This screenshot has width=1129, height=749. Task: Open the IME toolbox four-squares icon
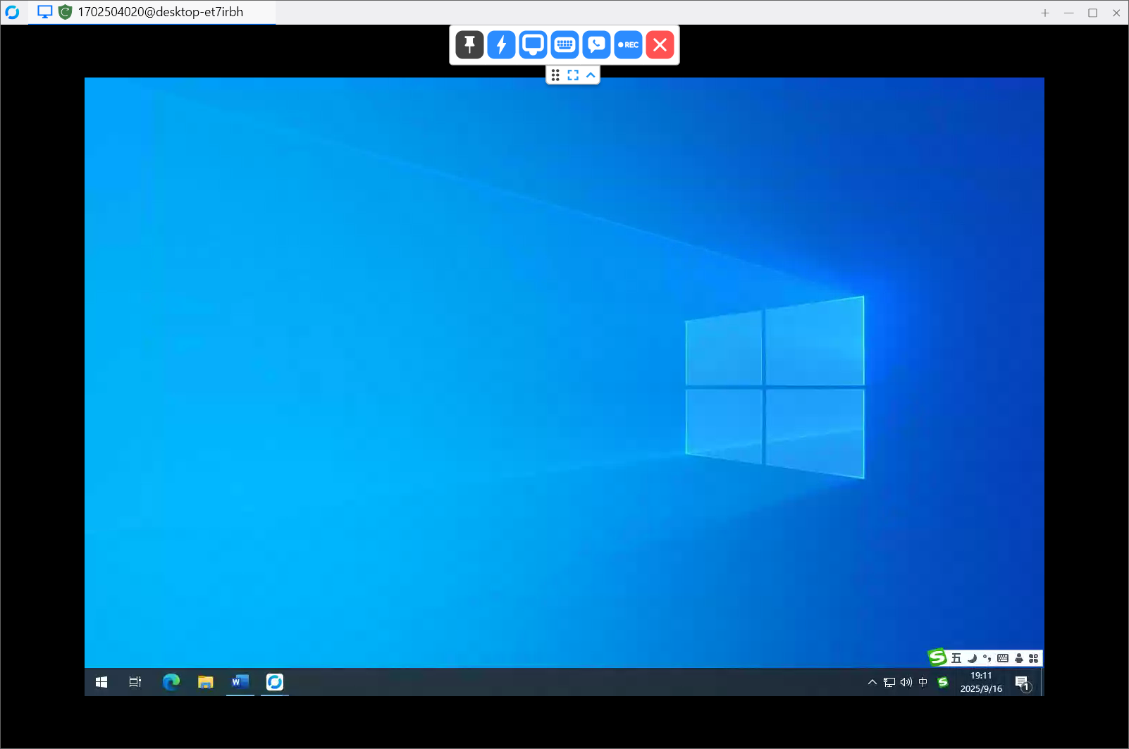pyautogui.click(x=1034, y=658)
